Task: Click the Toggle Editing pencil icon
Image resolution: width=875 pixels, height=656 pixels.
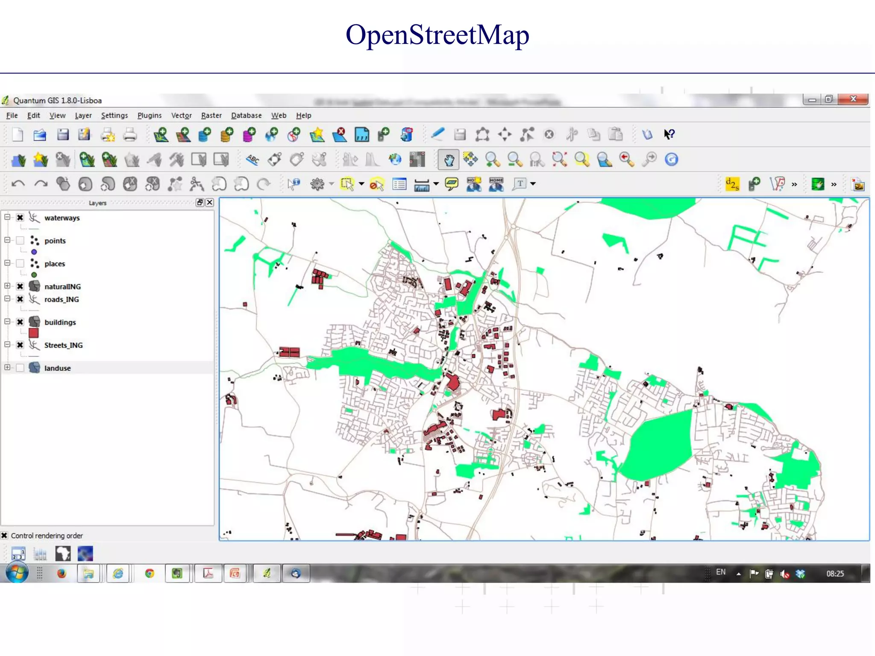Action: (x=437, y=134)
